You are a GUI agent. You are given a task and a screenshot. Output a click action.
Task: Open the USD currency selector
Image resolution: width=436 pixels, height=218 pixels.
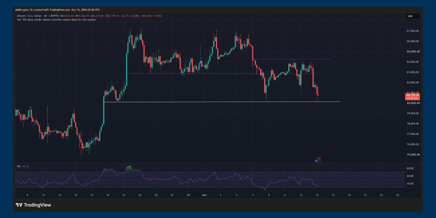[x=412, y=16]
